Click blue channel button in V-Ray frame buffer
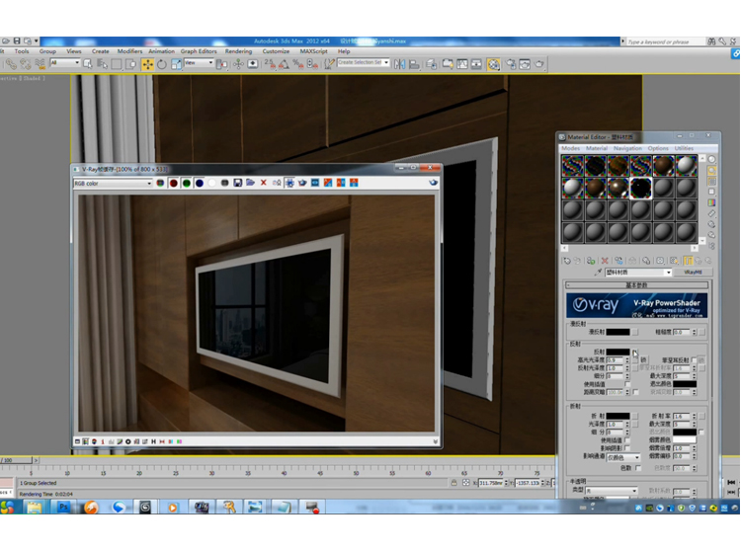Viewport: 741px width, 553px height. pyautogui.click(x=199, y=184)
